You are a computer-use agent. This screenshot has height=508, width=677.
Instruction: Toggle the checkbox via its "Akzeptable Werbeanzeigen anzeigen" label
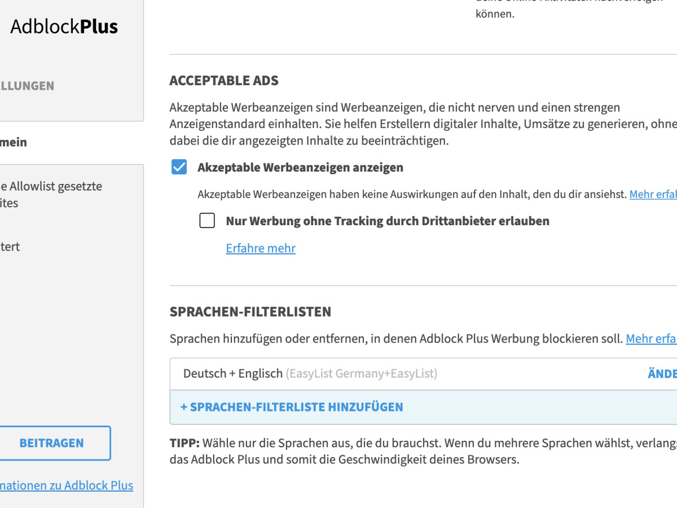coord(300,167)
